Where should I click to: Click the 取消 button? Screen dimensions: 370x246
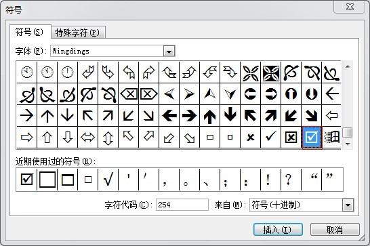click(x=335, y=230)
